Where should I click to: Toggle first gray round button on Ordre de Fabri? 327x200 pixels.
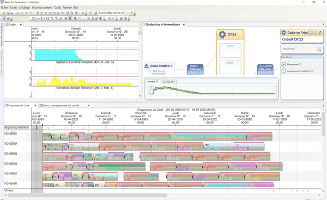[311, 32]
